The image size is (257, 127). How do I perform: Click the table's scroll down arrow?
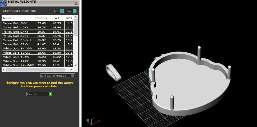[75, 65]
